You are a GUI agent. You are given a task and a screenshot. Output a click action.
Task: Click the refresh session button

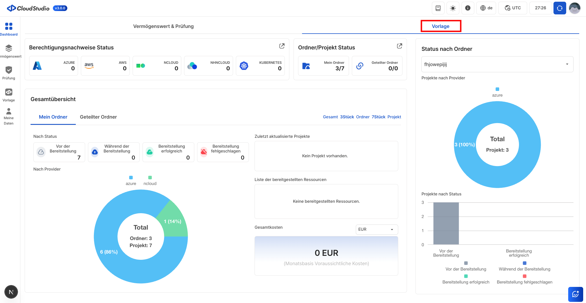pos(559,8)
